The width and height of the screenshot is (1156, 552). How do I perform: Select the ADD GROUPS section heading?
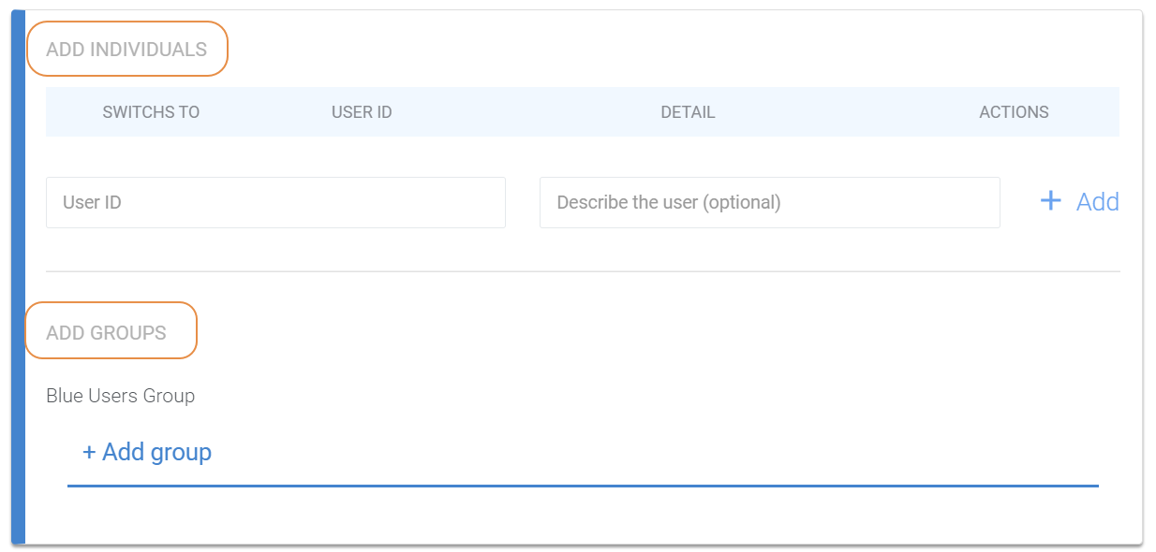point(106,333)
